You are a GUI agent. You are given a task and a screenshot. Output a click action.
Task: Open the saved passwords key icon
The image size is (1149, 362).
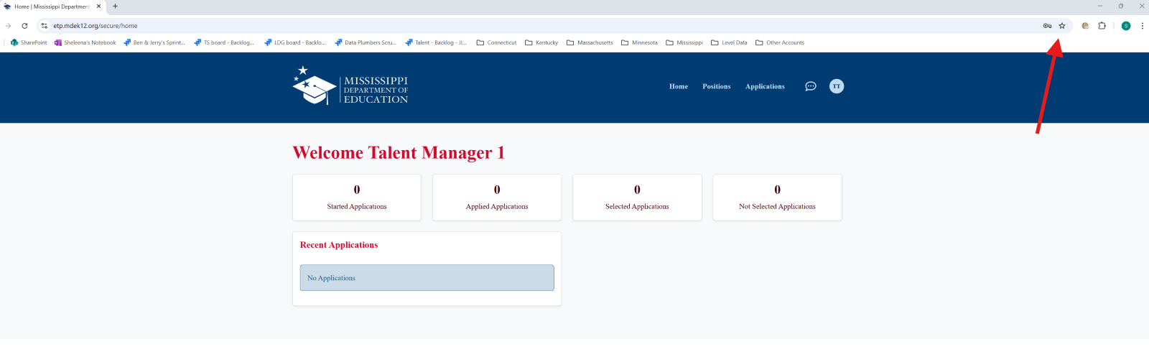click(1047, 26)
